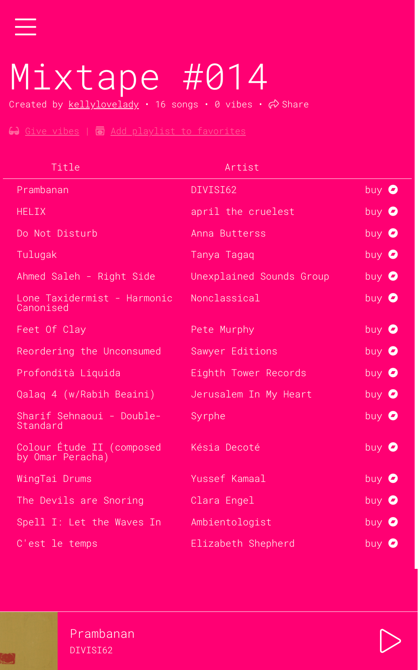This screenshot has width=418, height=670.
Task: Select The Devils are Snoring track
Action: (80, 500)
